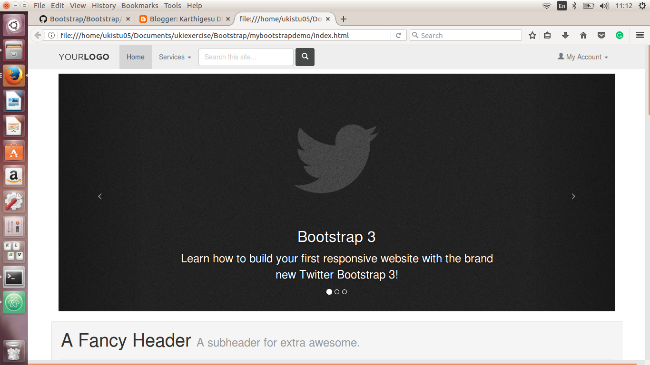This screenshot has width=650, height=365.
Task: Click the page vertical scrollbar thumb
Action: tap(648, 80)
